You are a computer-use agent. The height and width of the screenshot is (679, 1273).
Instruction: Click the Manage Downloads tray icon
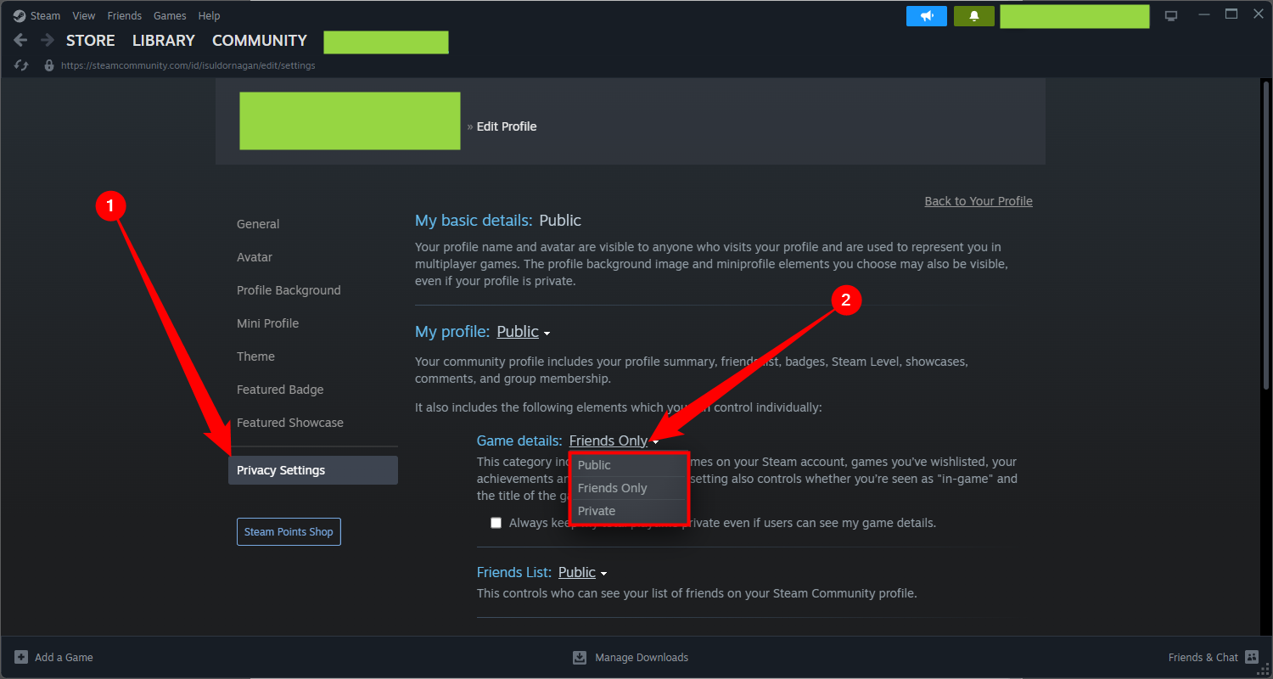coord(580,657)
